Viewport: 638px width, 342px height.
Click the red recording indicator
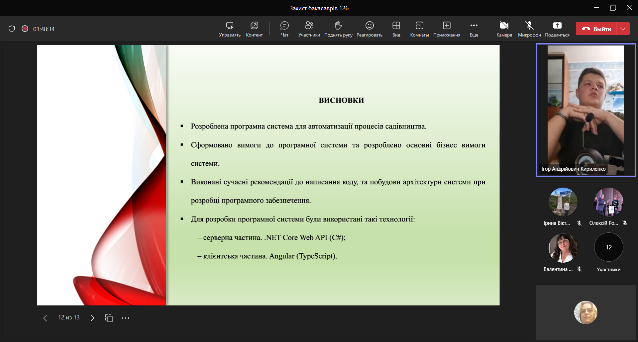[x=25, y=29]
